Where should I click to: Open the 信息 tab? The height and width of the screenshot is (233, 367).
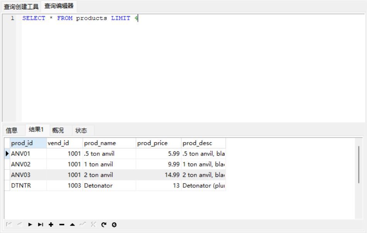pos(12,130)
